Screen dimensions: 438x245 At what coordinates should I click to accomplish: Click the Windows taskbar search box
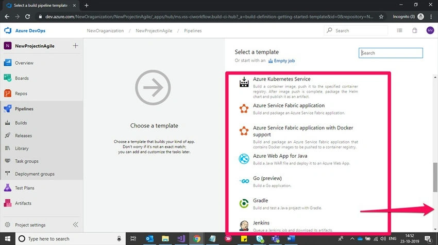tap(70, 239)
